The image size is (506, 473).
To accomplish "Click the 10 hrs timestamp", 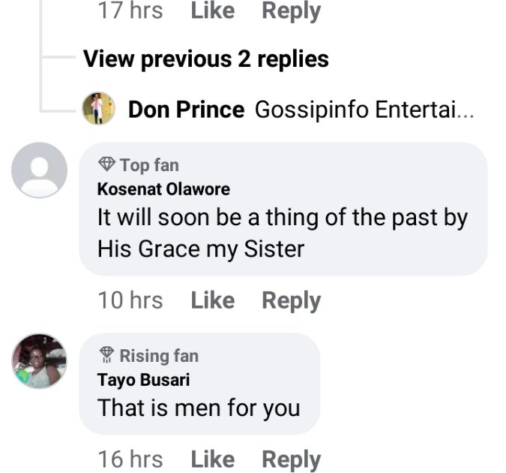I will pos(130,300).
